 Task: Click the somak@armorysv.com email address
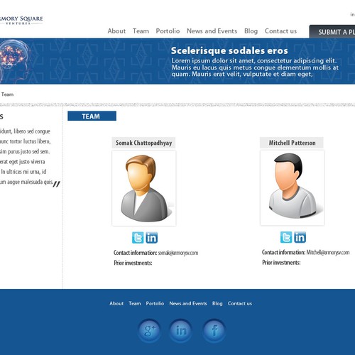pos(178,253)
